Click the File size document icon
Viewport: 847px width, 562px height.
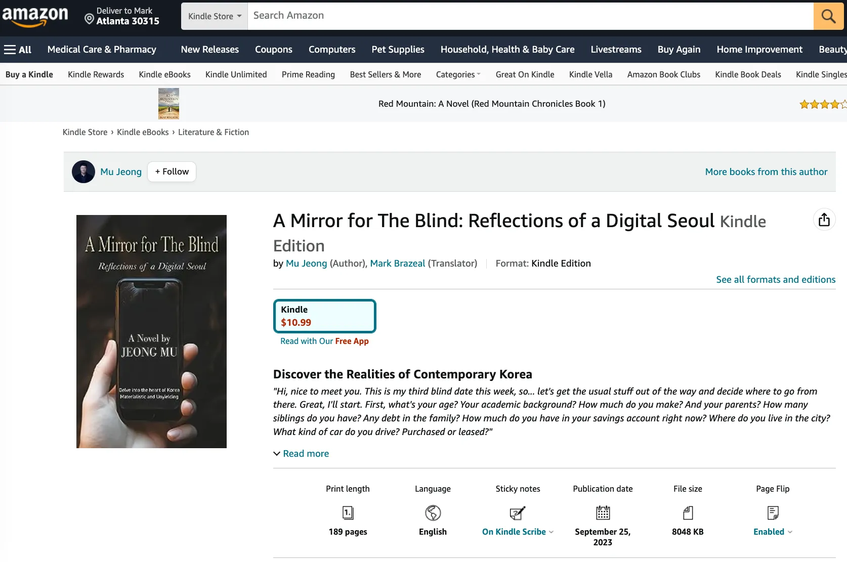688,513
